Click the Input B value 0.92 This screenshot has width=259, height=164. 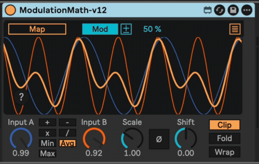[94, 153]
